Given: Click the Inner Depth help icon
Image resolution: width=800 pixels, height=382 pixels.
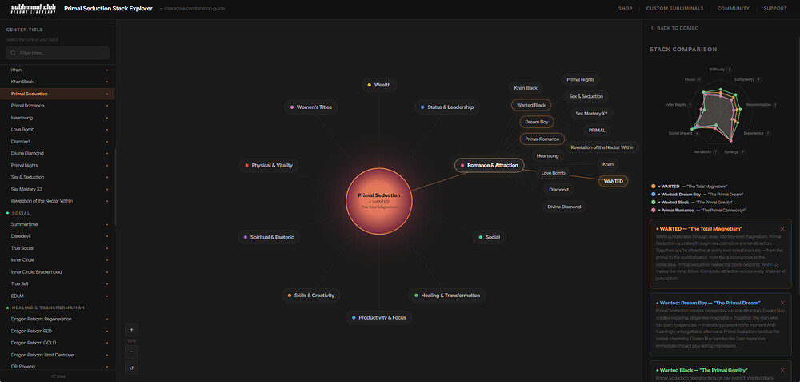Looking at the screenshot, I should [x=690, y=104].
